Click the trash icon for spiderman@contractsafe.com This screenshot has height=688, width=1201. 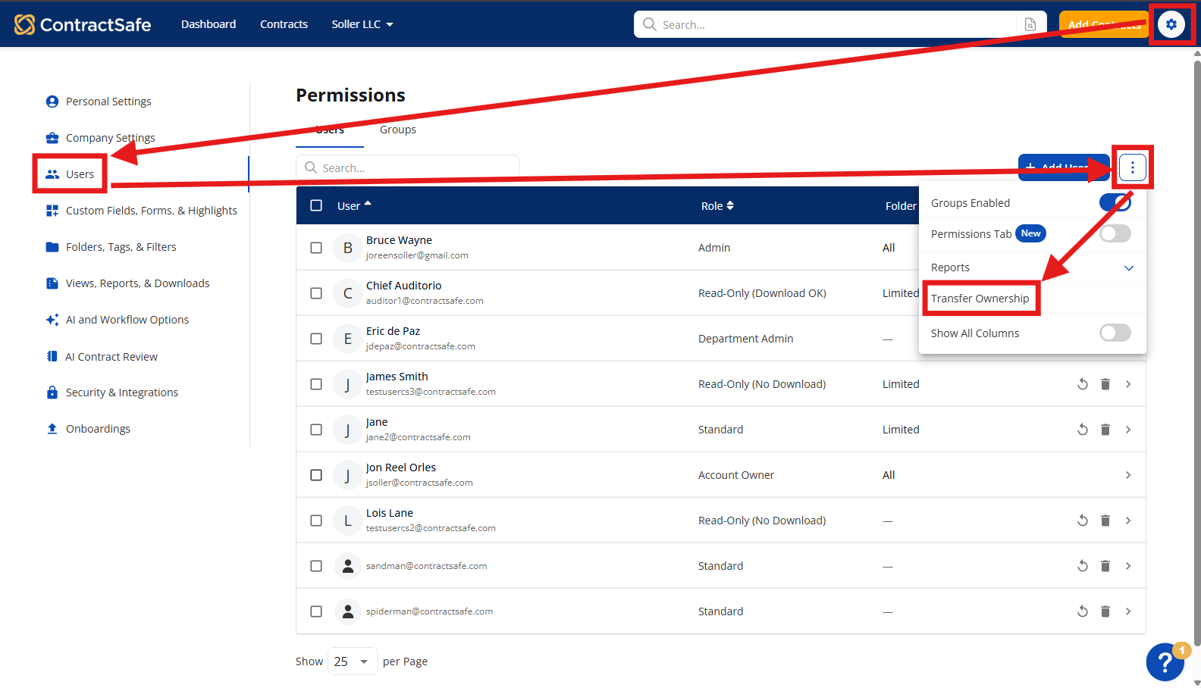[1105, 611]
